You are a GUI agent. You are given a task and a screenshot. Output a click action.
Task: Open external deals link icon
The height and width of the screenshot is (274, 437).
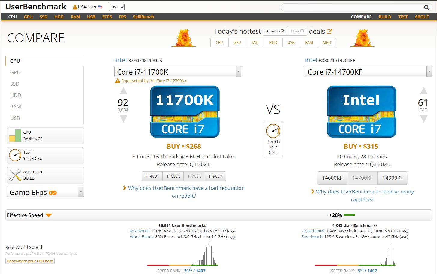pos(329,31)
